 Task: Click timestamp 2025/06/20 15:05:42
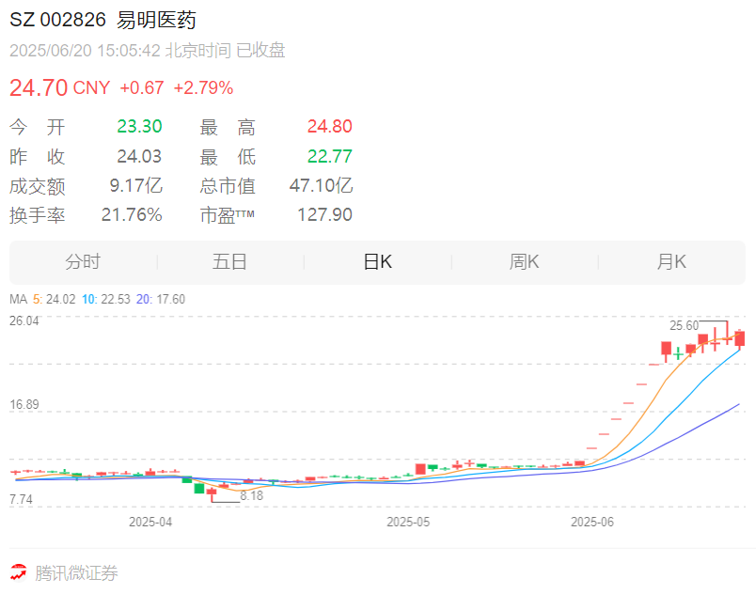(85, 51)
